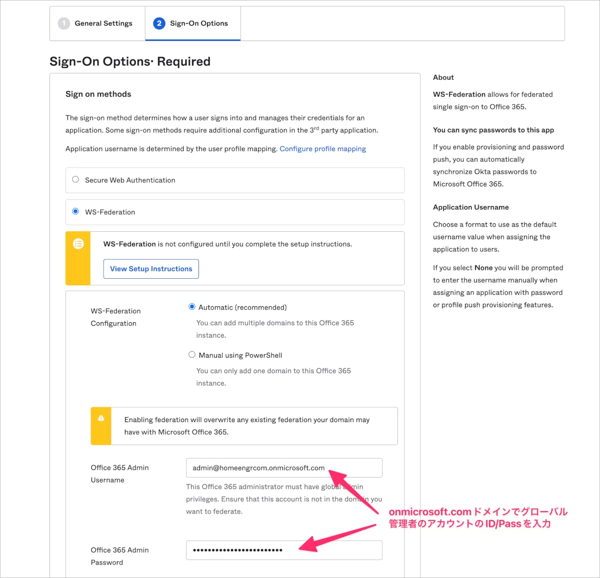Click the 'Enabling federation will overwrite' warning text
The image size is (600, 578).
[x=247, y=426]
